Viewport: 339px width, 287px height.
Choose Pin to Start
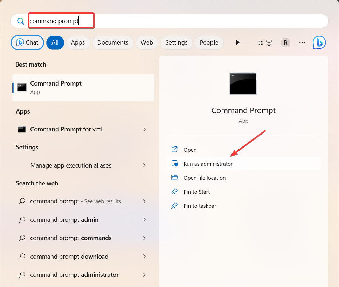[243, 192]
